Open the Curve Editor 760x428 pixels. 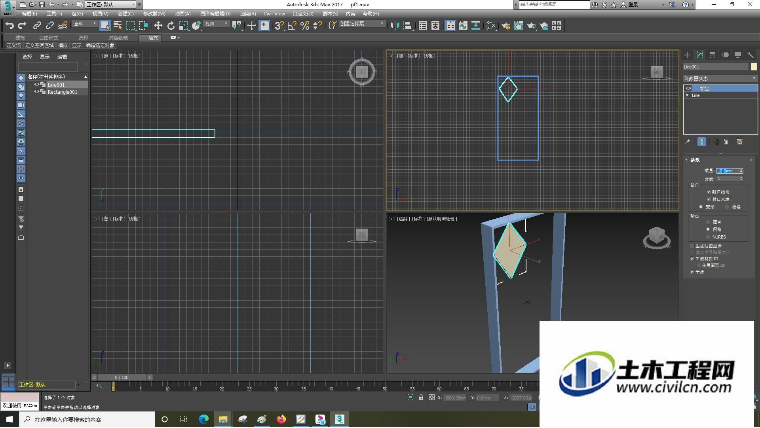pyautogui.click(x=463, y=26)
